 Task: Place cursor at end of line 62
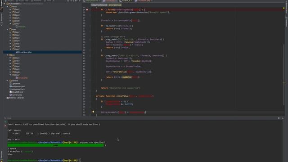pyautogui.click(x=145, y=112)
